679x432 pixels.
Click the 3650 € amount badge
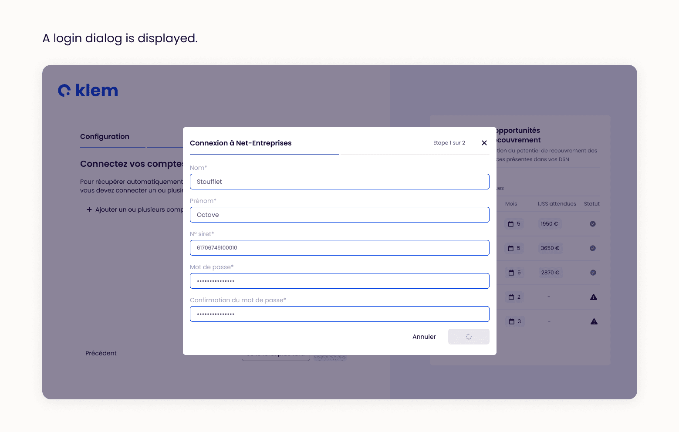[550, 248]
